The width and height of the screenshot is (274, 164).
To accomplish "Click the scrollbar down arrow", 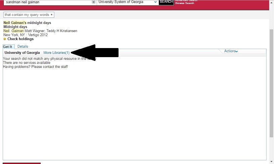I will (x=272, y=162).
